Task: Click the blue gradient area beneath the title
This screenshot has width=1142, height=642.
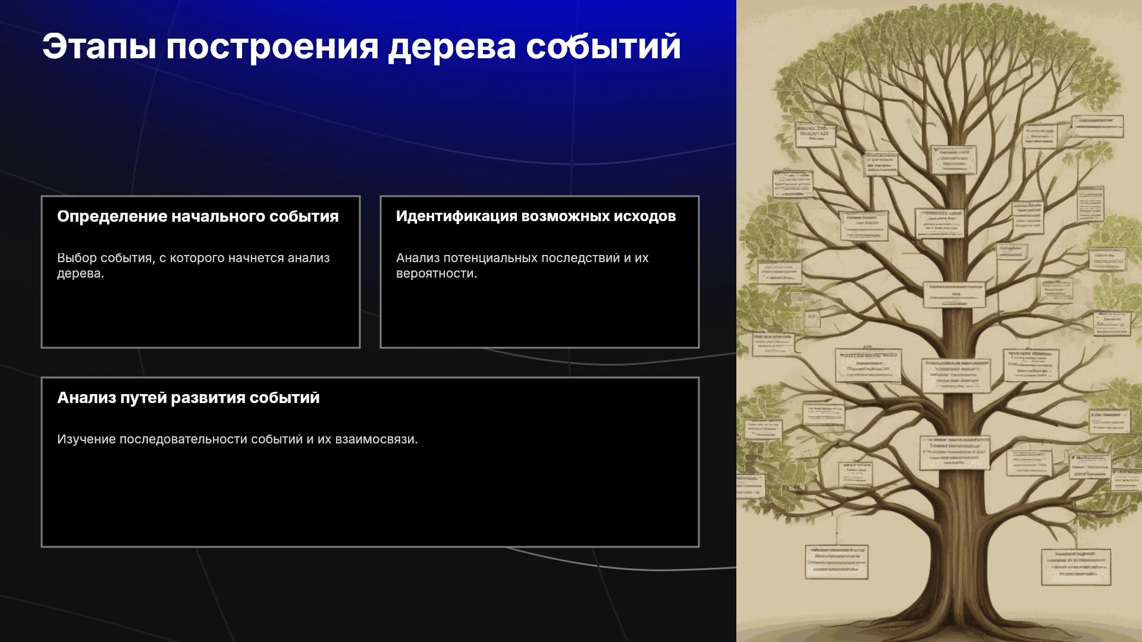Action: click(x=369, y=119)
